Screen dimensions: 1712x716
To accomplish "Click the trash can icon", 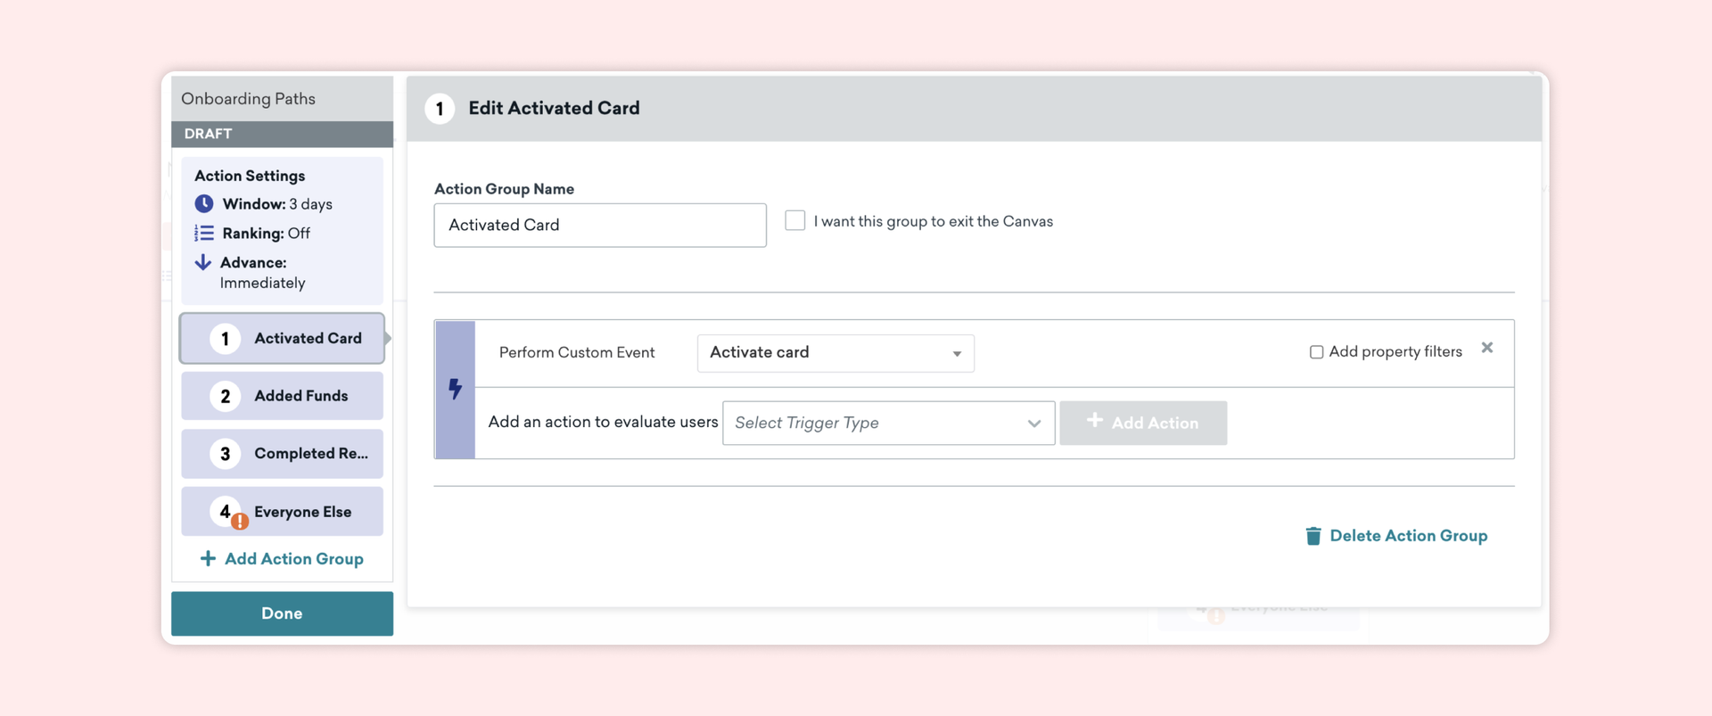I will coord(1313,536).
